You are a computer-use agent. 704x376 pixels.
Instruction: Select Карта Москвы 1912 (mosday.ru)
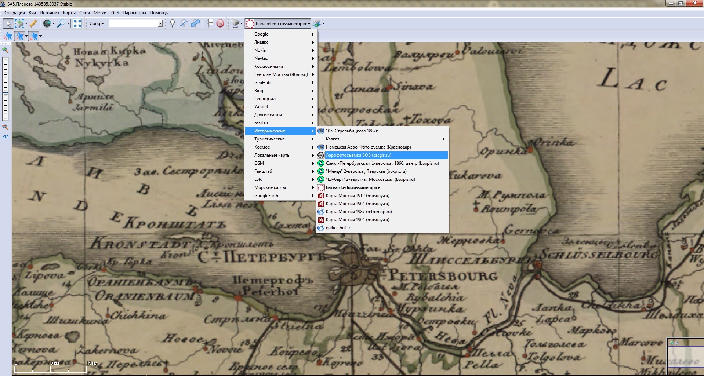[x=382, y=196]
